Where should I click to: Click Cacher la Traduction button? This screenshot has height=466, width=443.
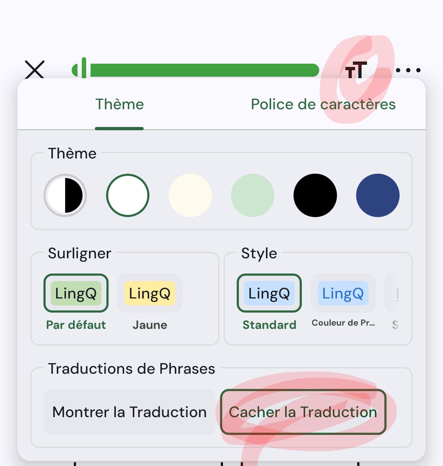tap(303, 412)
